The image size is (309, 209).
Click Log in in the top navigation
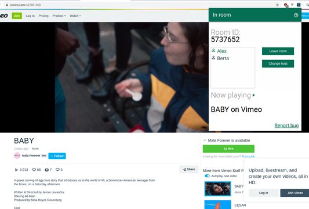click(30, 16)
